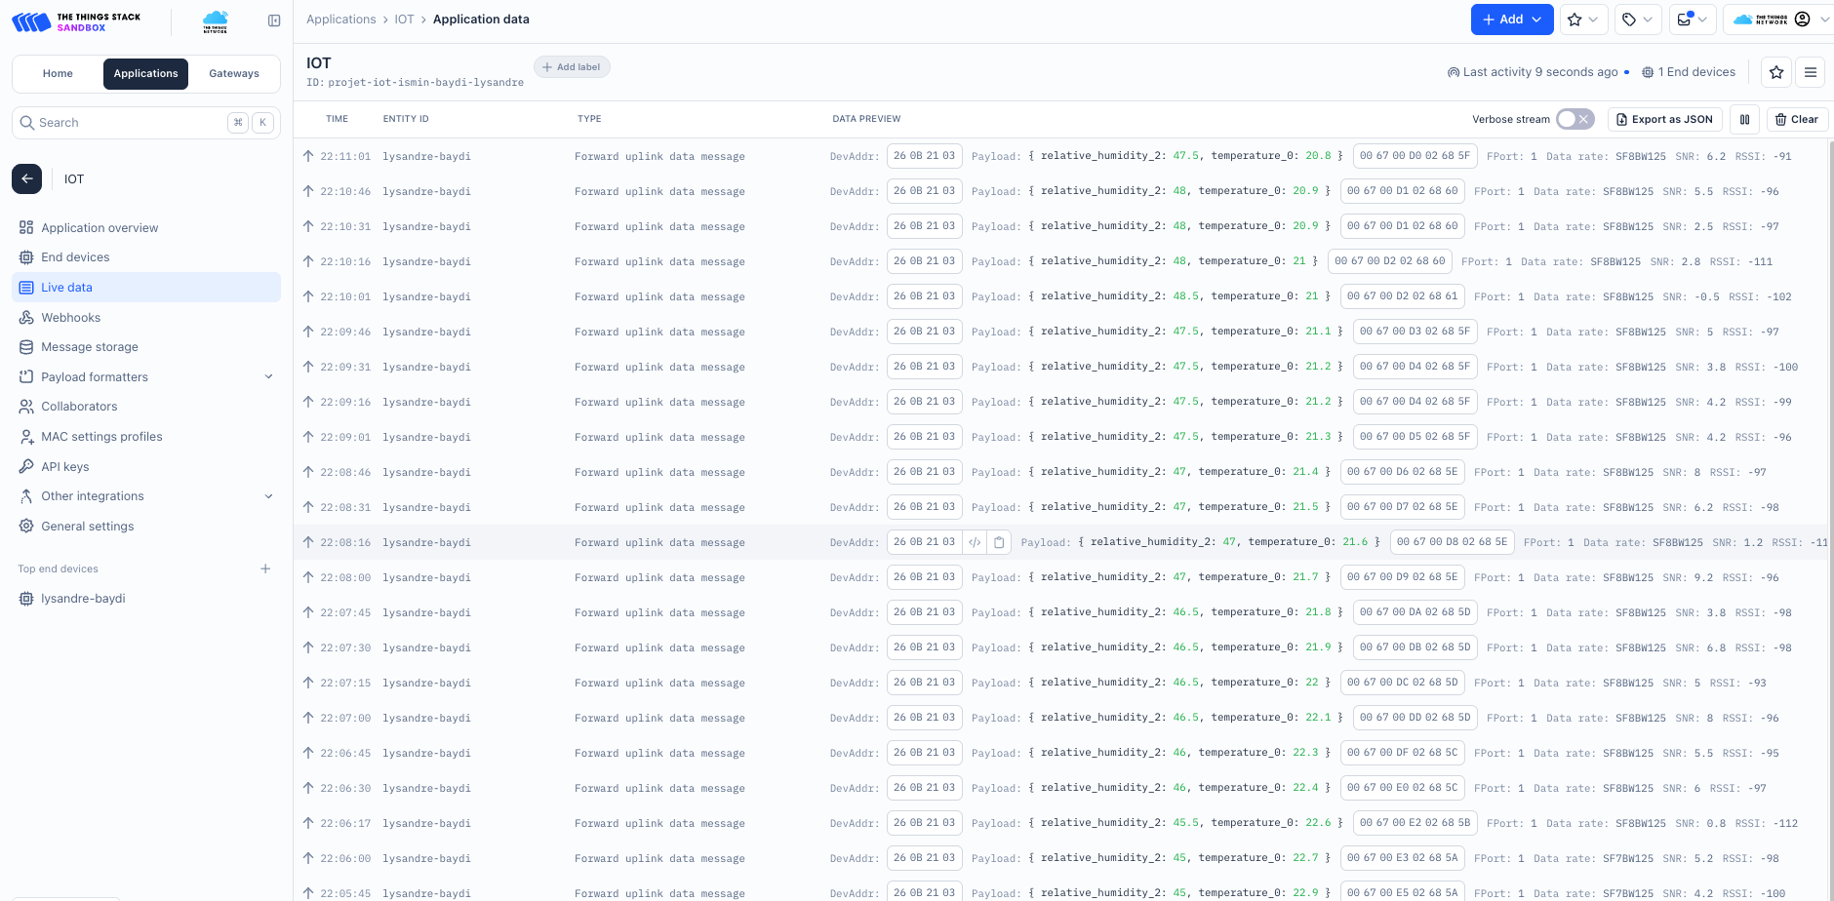Expand Other integrations menu
The image size is (1834, 901).
[146, 496]
